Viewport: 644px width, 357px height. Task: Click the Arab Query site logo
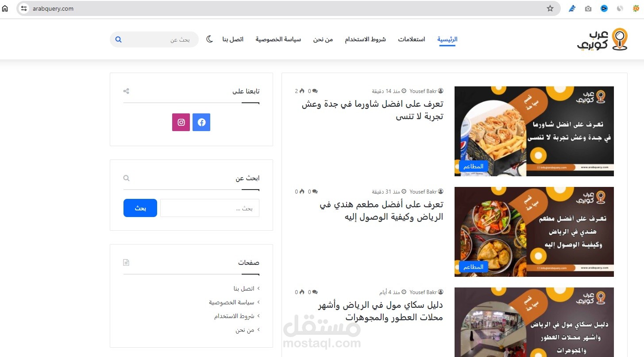602,39
